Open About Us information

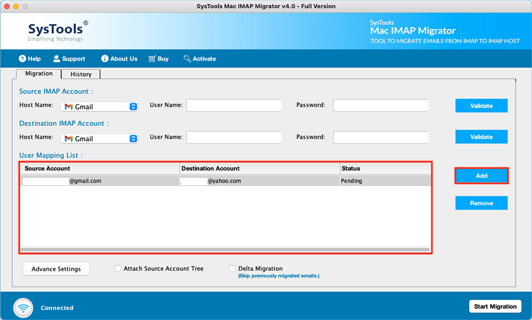[x=104, y=58]
